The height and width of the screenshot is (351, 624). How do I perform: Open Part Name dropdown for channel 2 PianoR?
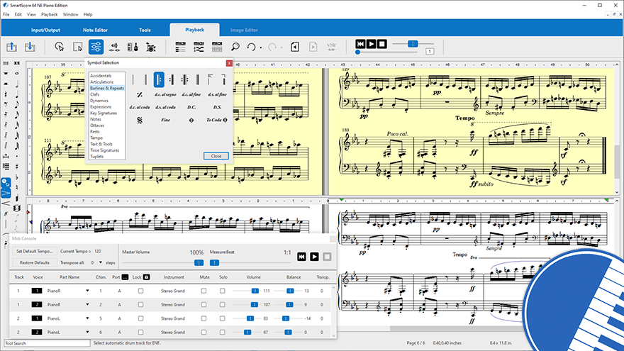[x=87, y=304]
